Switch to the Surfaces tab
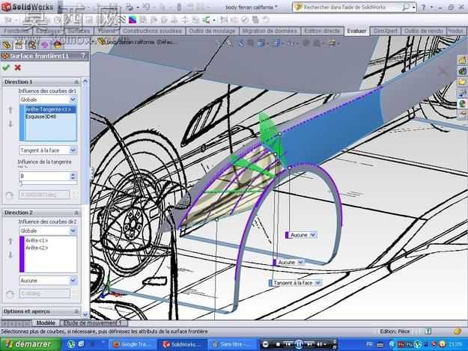The height and width of the screenshot is (351, 468). click(x=79, y=31)
